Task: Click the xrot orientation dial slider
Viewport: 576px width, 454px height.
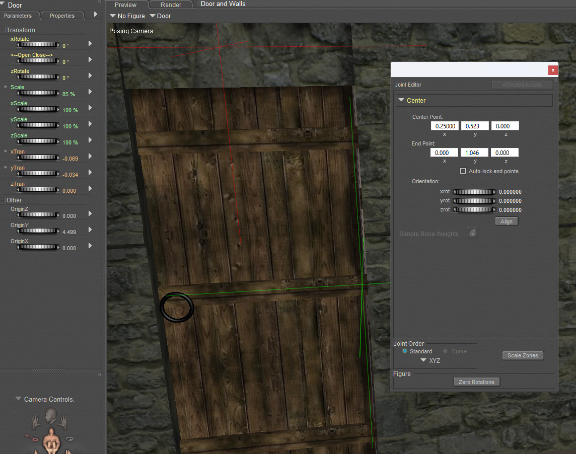Action: click(x=475, y=192)
